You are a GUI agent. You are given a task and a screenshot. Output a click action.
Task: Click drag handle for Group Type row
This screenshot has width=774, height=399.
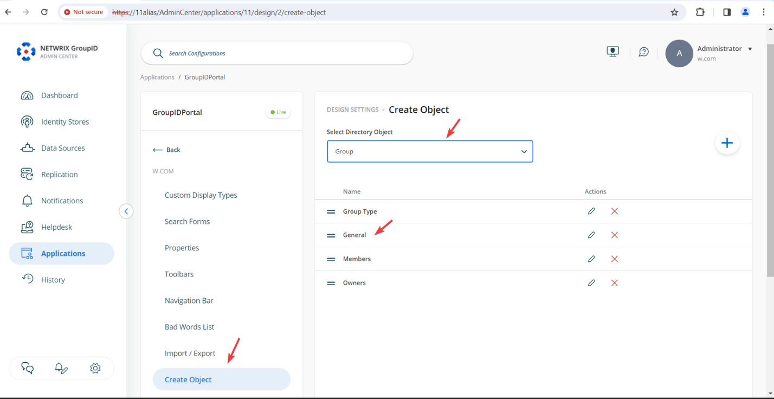tap(331, 211)
